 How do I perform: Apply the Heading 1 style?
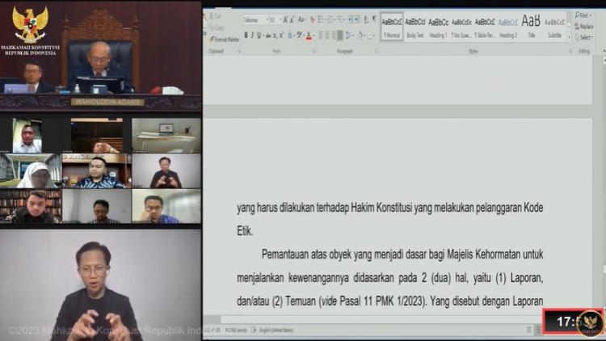click(x=438, y=27)
